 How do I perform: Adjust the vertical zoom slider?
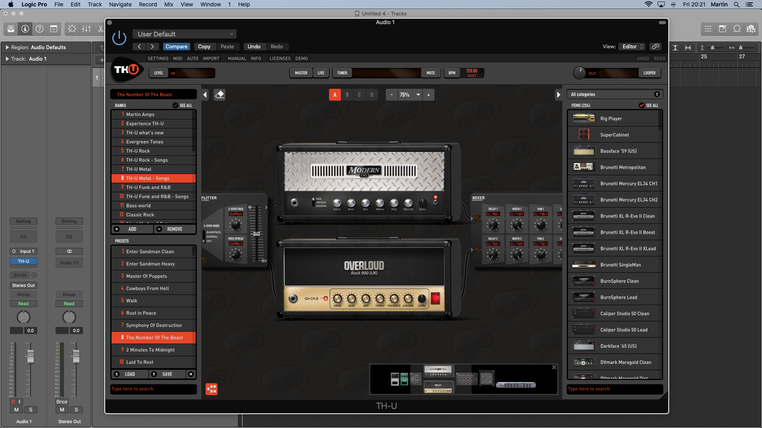pyautogui.click(x=712, y=48)
